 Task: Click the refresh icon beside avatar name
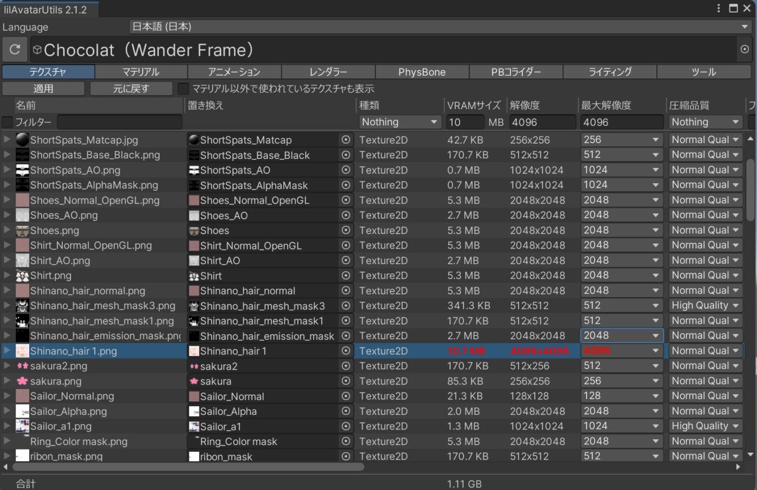[x=15, y=50]
